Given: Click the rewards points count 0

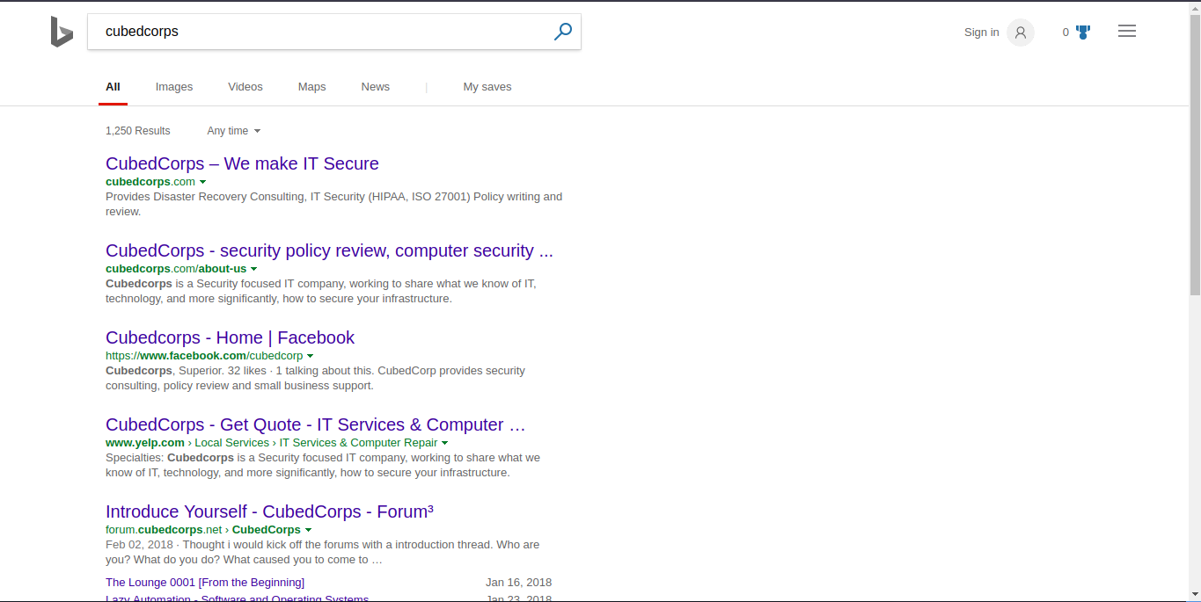Looking at the screenshot, I should click(x=1066, y=33).
